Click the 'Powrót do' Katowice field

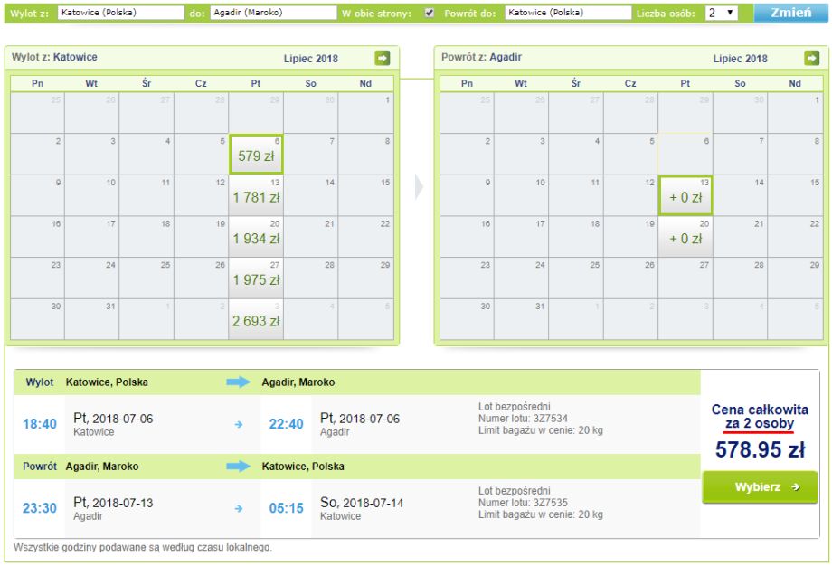(x=567, y=14)
